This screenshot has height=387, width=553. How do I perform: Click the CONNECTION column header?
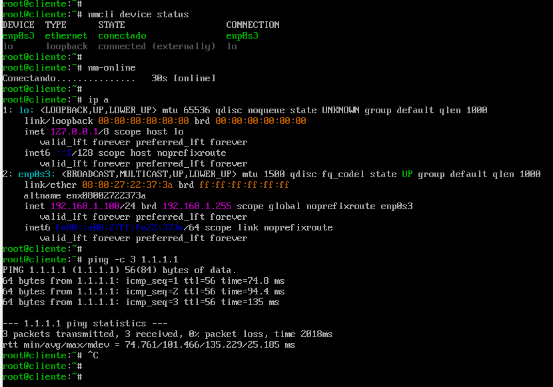pos(253,25)
